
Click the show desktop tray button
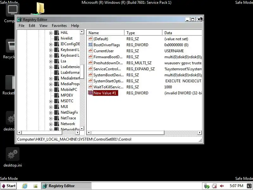coord(249,186)
